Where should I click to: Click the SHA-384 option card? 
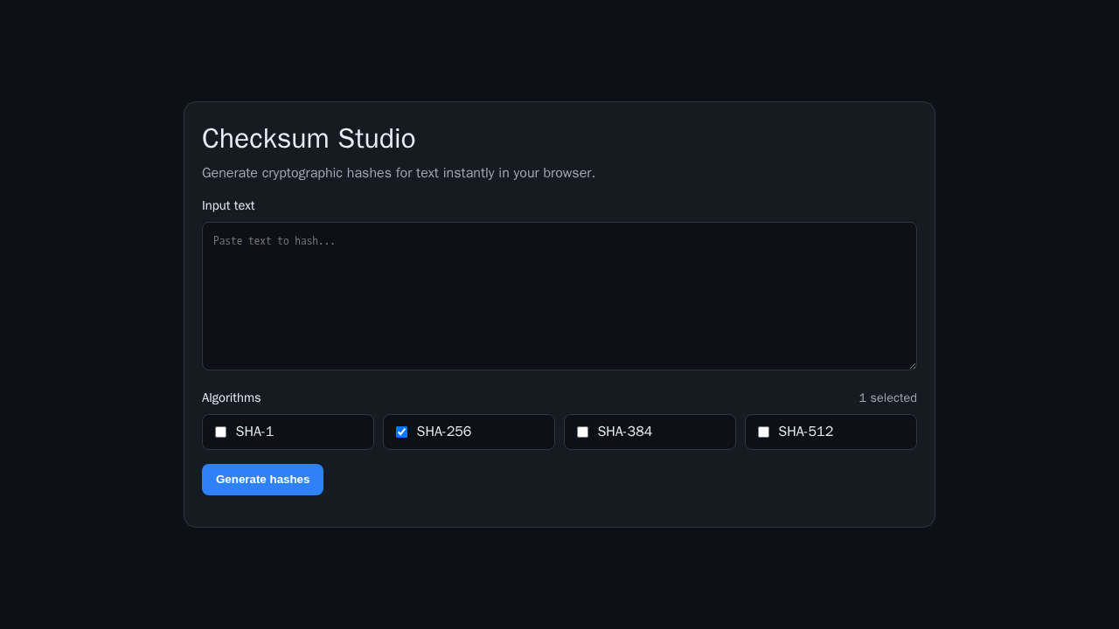pos(650,432)
